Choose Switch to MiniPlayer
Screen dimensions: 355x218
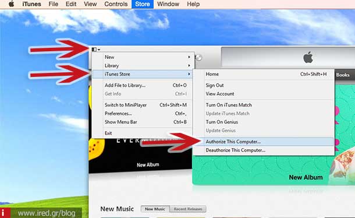coord(143,105)
